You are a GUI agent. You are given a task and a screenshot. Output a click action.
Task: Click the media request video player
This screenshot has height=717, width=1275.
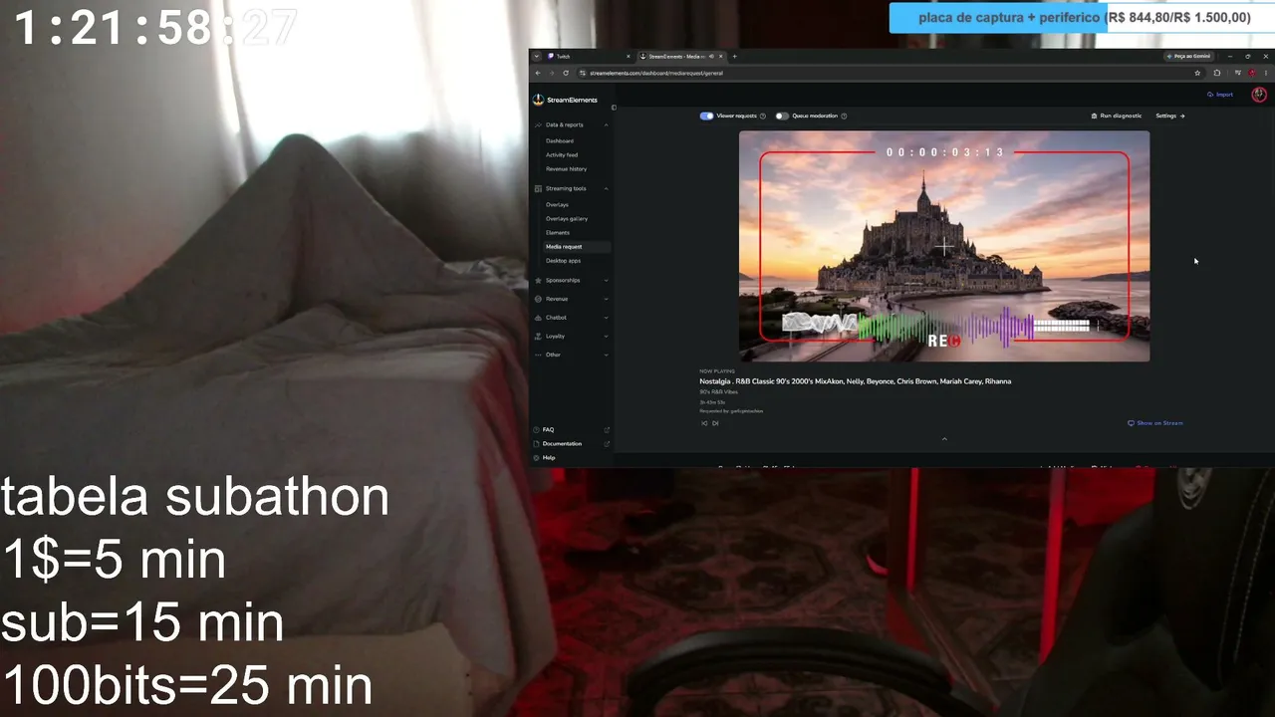click(x=944, y=246)
